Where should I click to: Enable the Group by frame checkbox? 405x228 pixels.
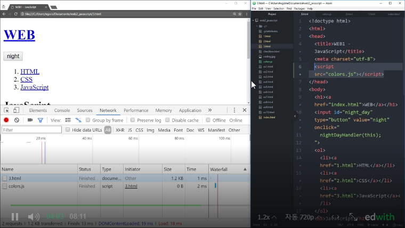tap(88, 120)
